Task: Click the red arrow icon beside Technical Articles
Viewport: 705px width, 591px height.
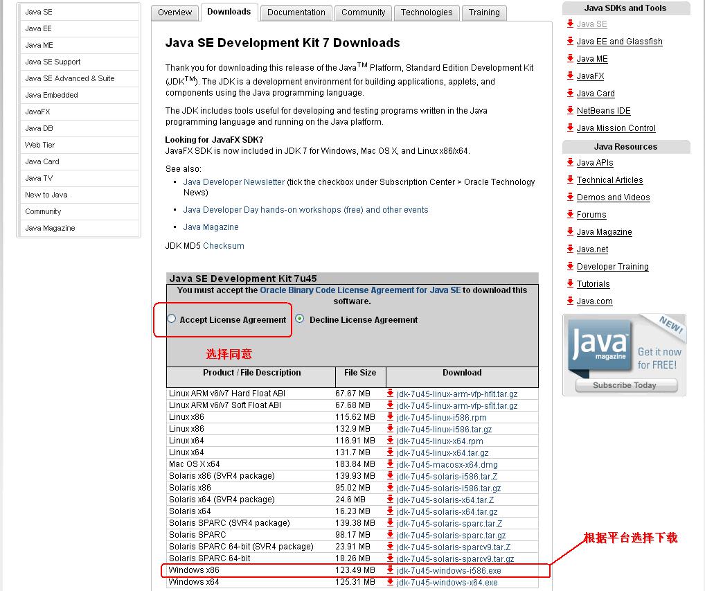Action: (570, 179)
